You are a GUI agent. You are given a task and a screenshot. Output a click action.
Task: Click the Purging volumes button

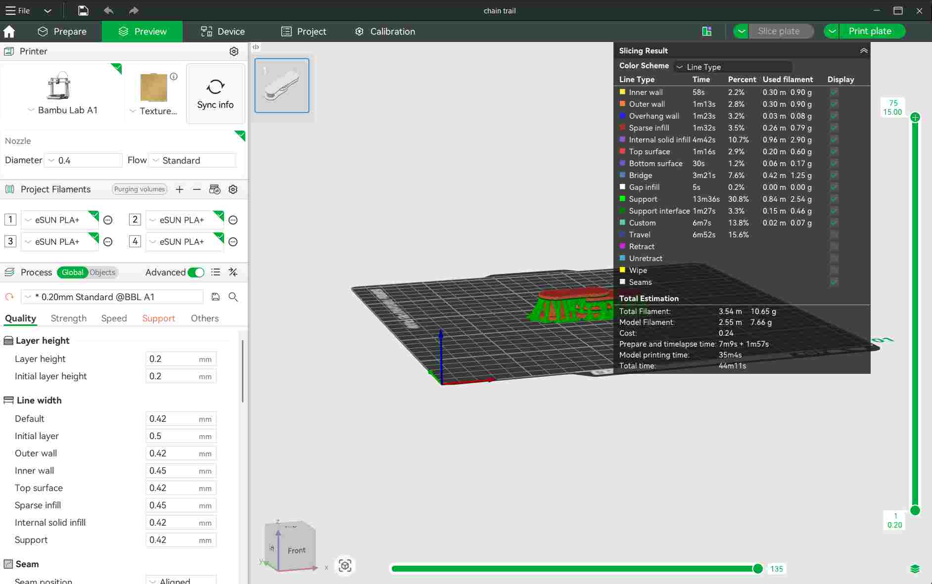tap(140, 189)
